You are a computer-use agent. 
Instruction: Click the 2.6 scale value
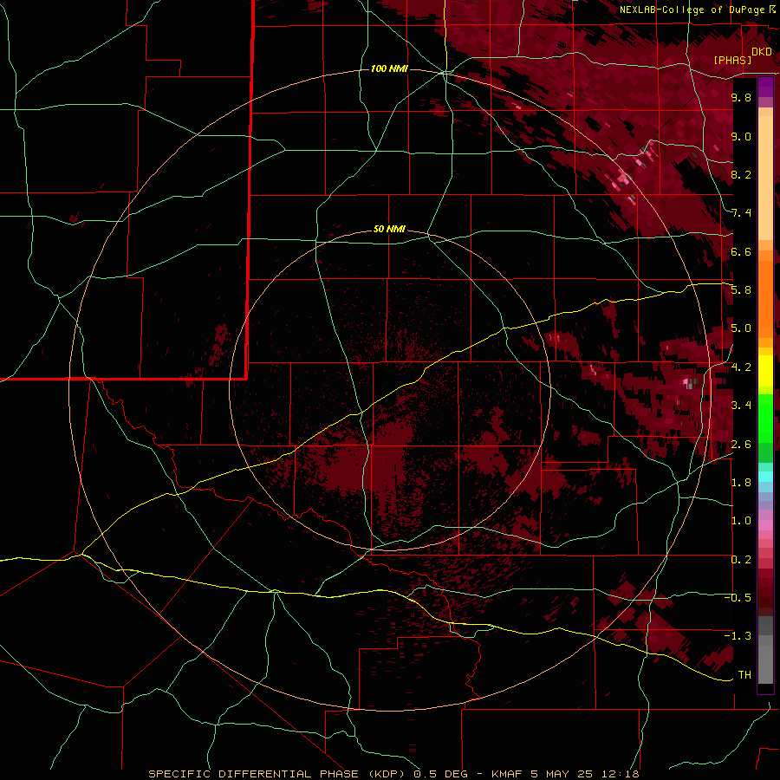741,445
